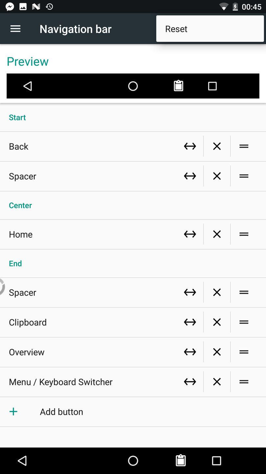
Task: Open the hamburger navigation menu
Action: (15, 29)
